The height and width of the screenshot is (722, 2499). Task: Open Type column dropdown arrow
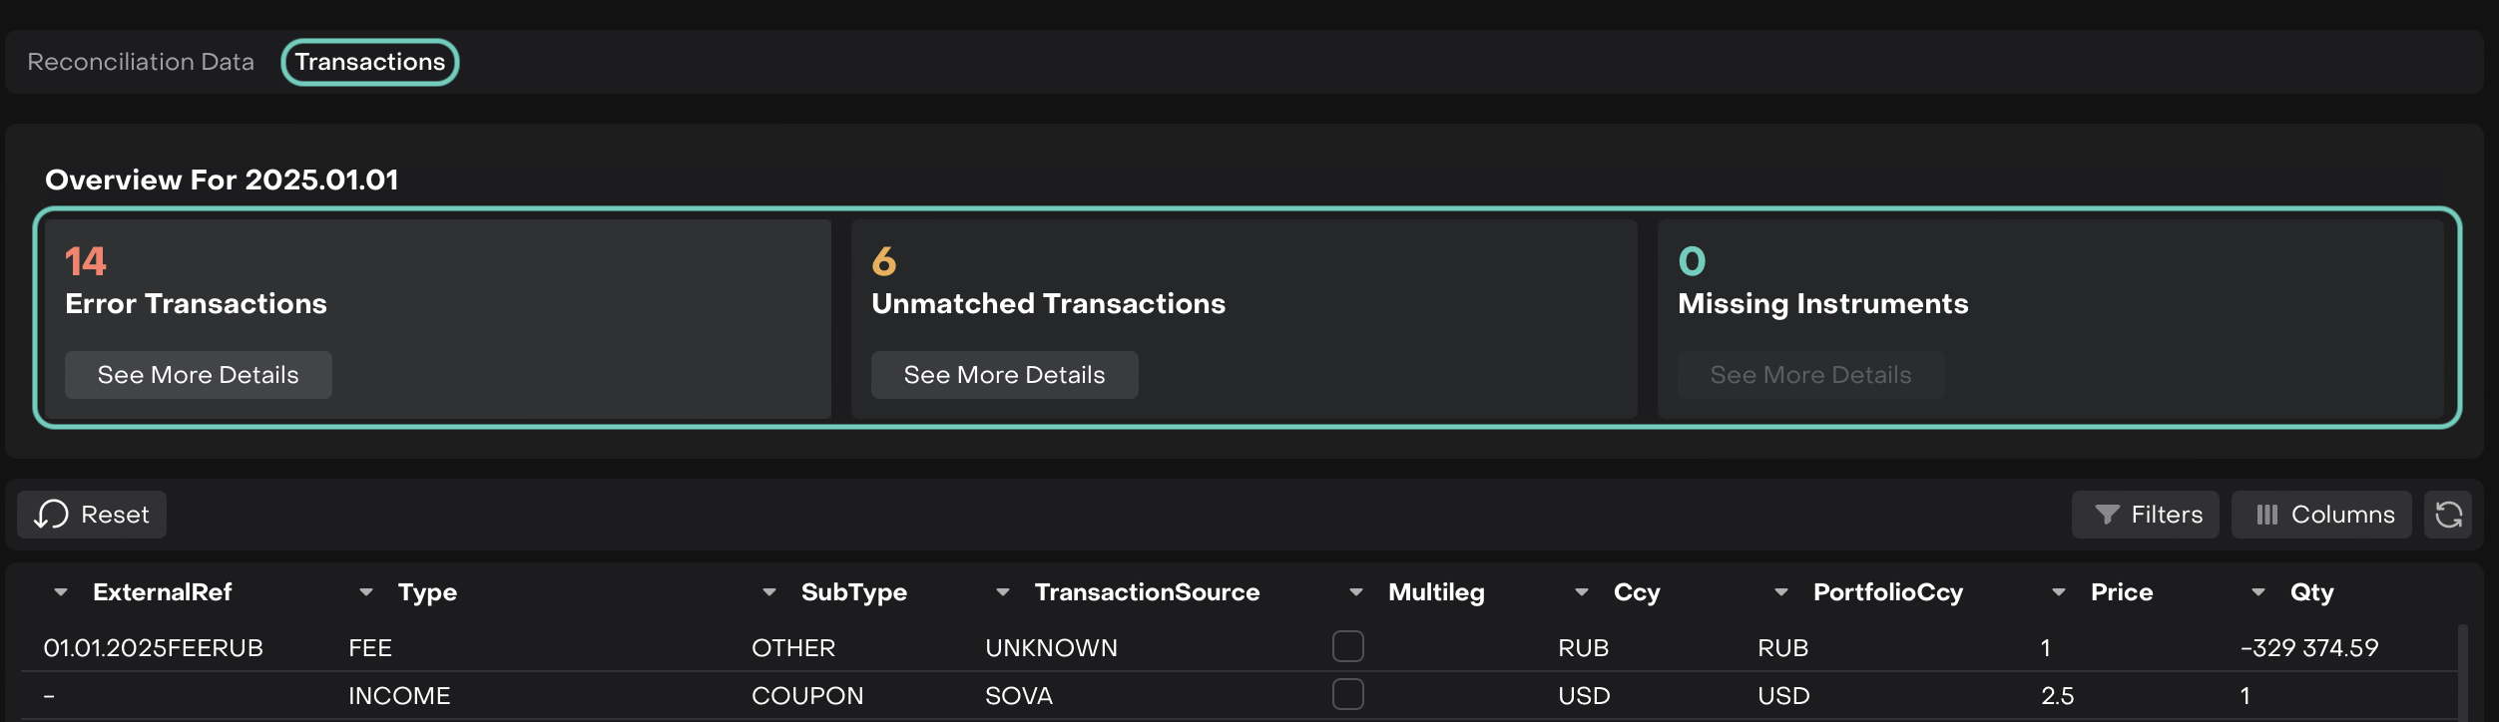(366, 592)
